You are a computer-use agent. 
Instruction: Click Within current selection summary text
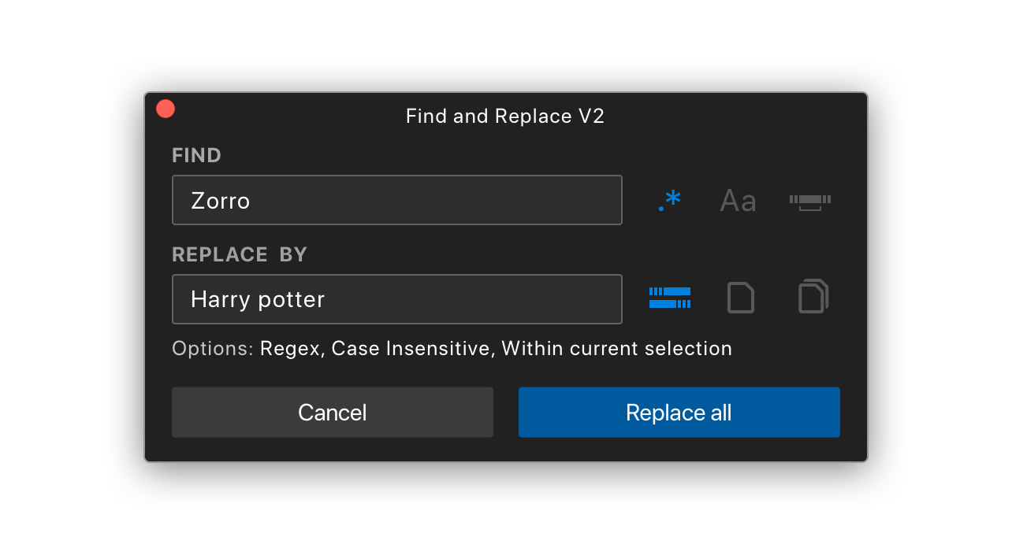coord(617,349)
